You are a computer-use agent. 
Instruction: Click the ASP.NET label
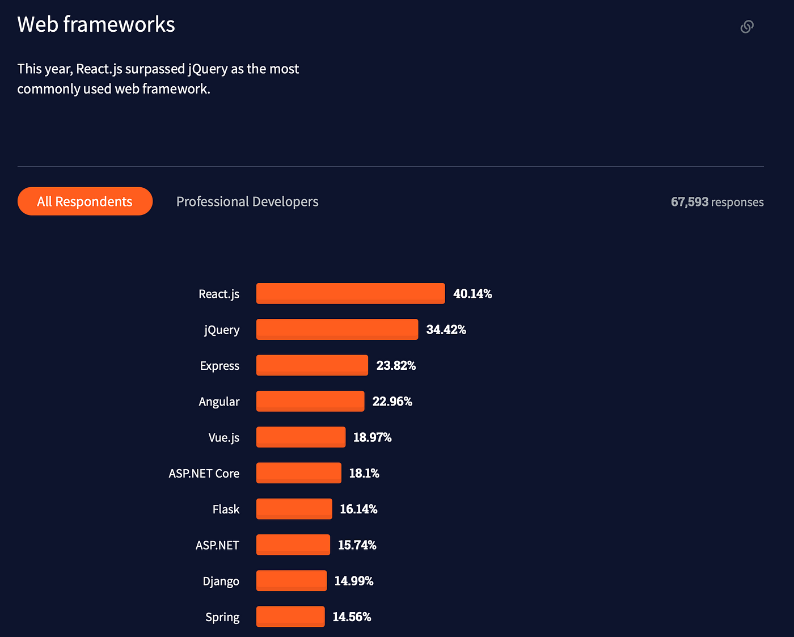click(x=217, y=545)
